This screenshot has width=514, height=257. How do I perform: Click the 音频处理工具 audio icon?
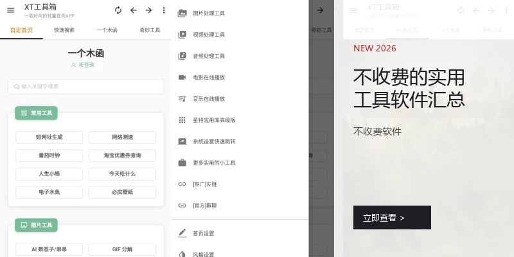(x=182, y=56)
